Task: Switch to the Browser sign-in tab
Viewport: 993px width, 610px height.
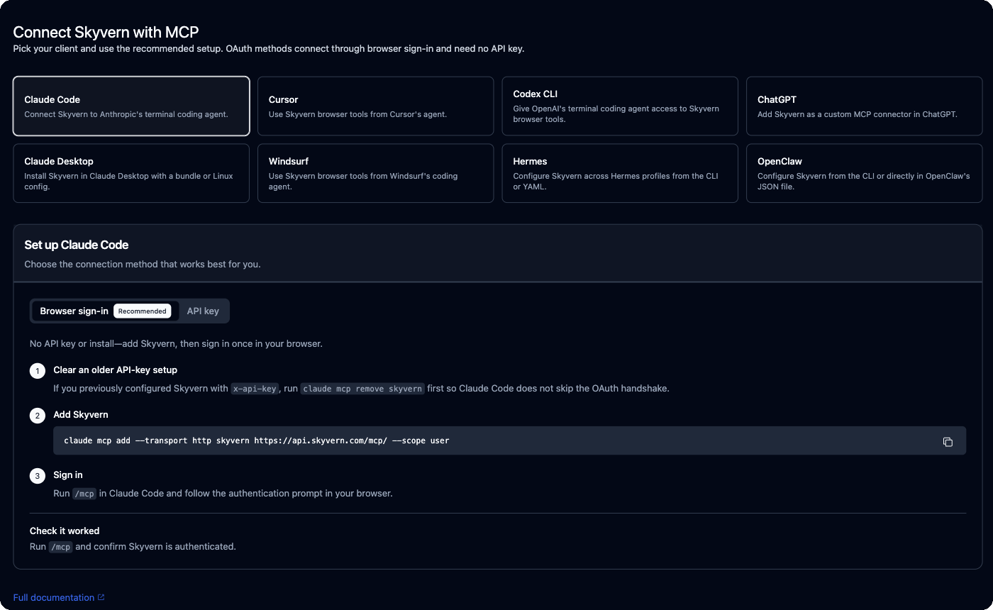Action: tap(105, 311)
